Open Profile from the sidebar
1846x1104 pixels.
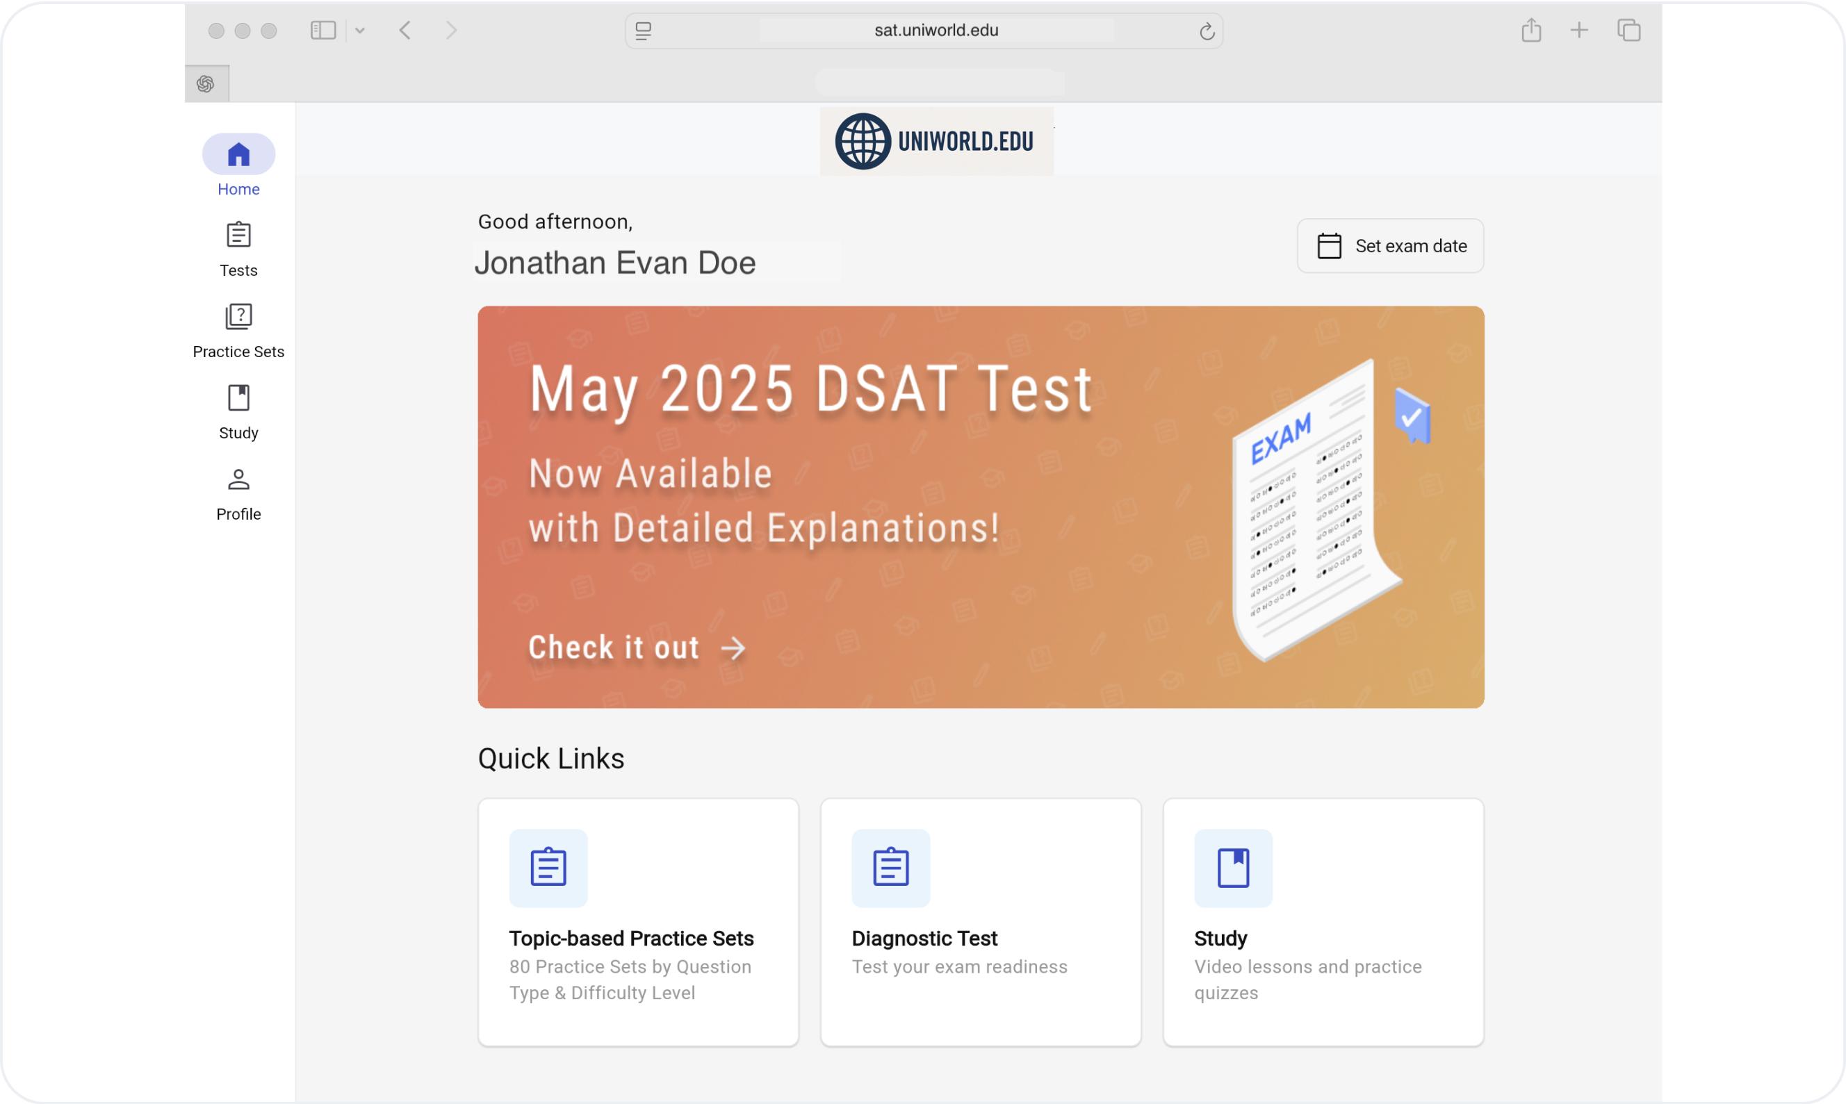pyautogui.click(x=238, y=493)
